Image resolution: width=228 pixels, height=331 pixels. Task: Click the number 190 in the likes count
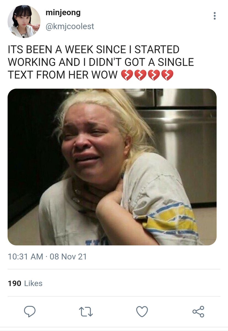click(15, 283)
